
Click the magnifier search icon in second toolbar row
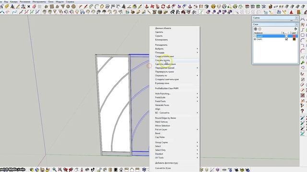[172, 12]
